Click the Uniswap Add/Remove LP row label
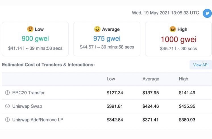 click(38, 120)
